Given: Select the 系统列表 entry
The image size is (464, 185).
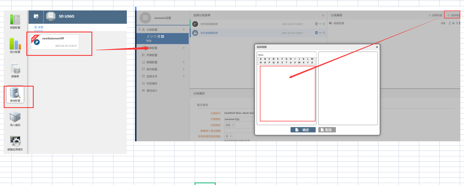Looking at the screenshot, I should coord(339,23).
